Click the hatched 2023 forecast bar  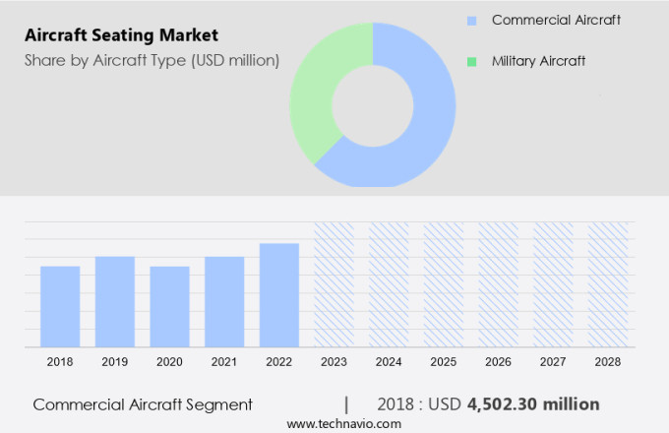[x=334, y=284]
